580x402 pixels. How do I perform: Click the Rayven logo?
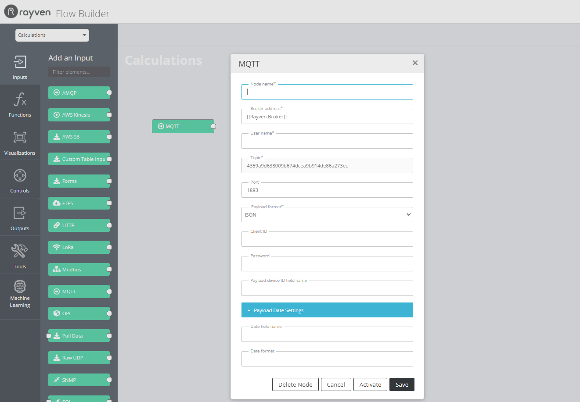[x=28, y=12]
